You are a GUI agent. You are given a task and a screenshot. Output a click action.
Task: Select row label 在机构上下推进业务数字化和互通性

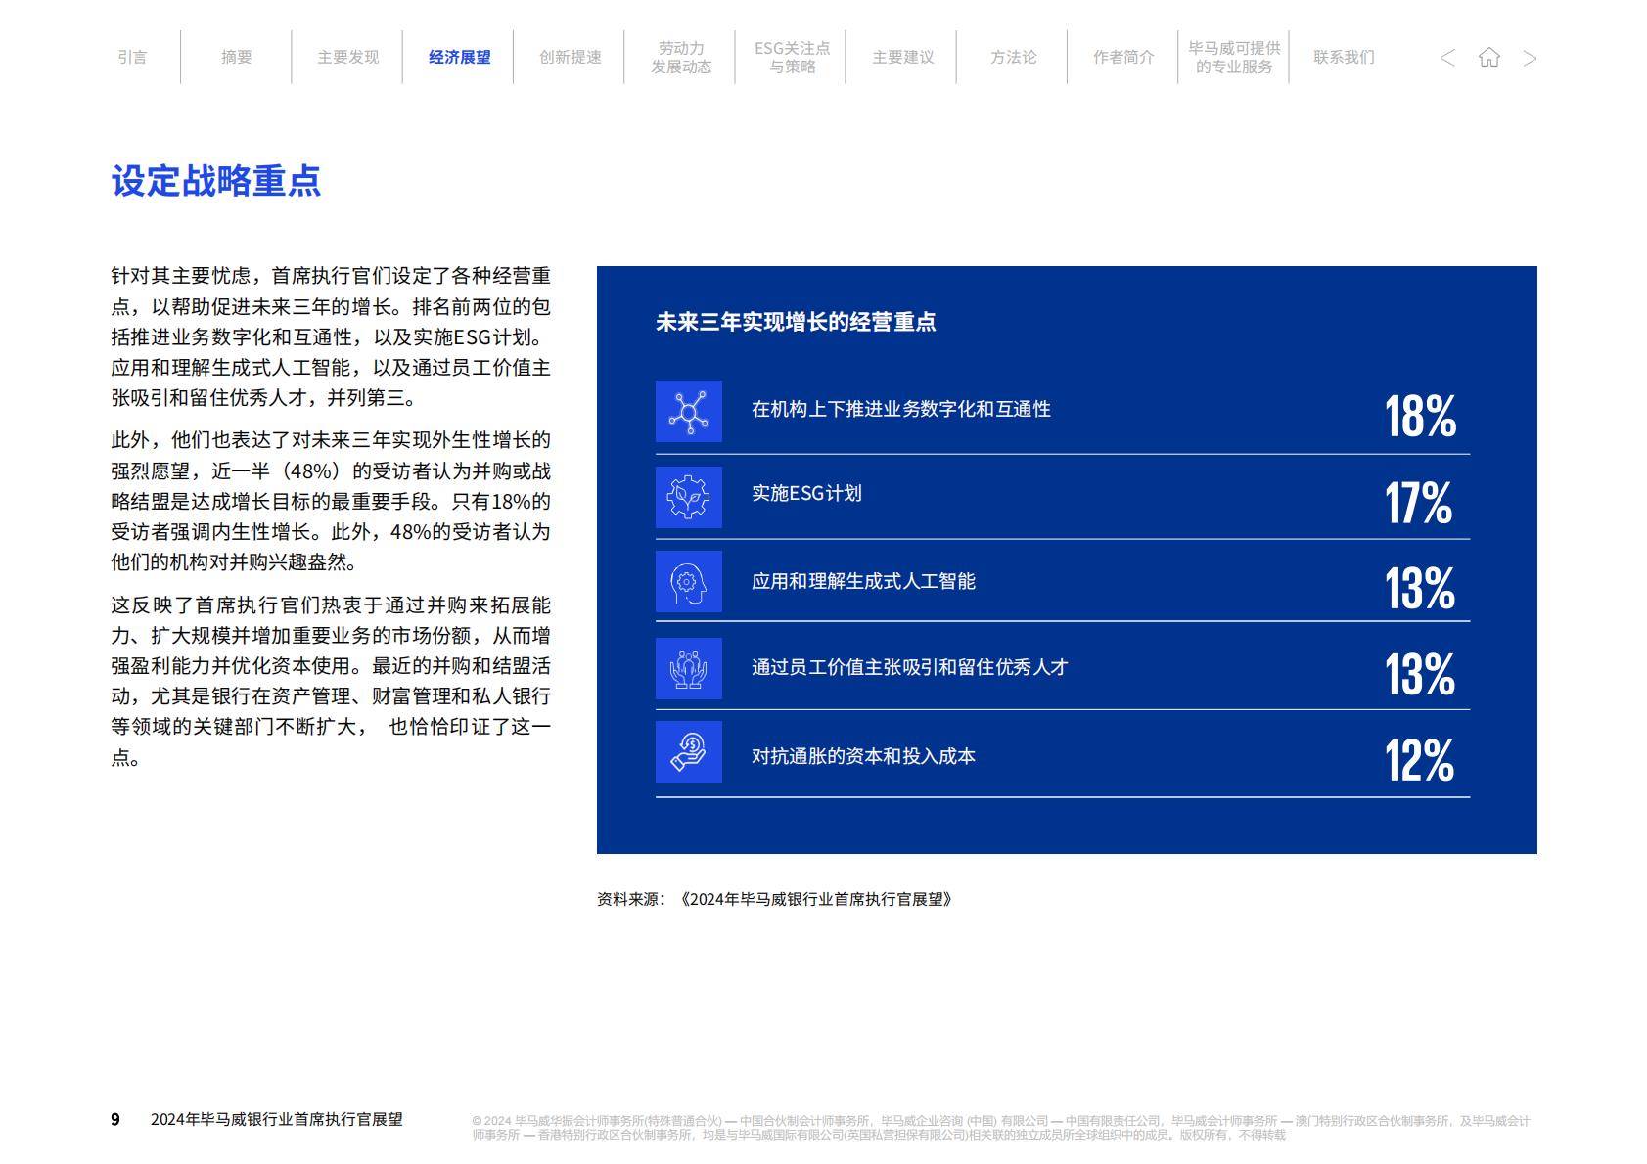click(901, 409)
